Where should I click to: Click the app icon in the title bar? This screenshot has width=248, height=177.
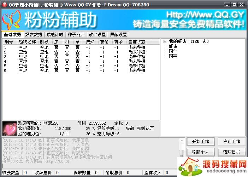coord(5,5)
